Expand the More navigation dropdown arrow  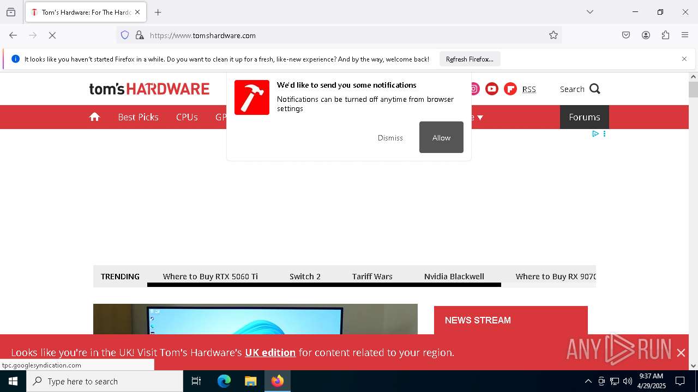(480, 117)
